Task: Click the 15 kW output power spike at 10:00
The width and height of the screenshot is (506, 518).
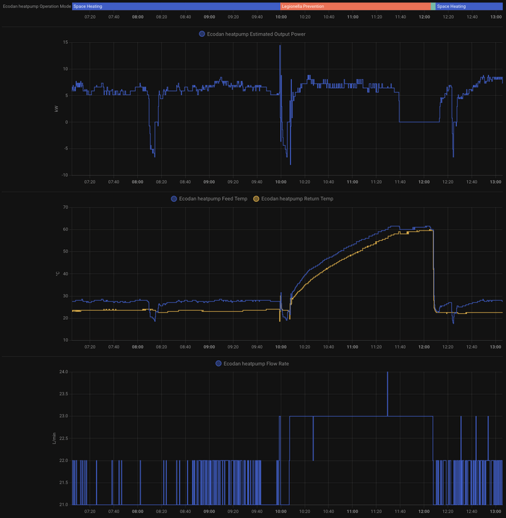Action: (280, 45)
